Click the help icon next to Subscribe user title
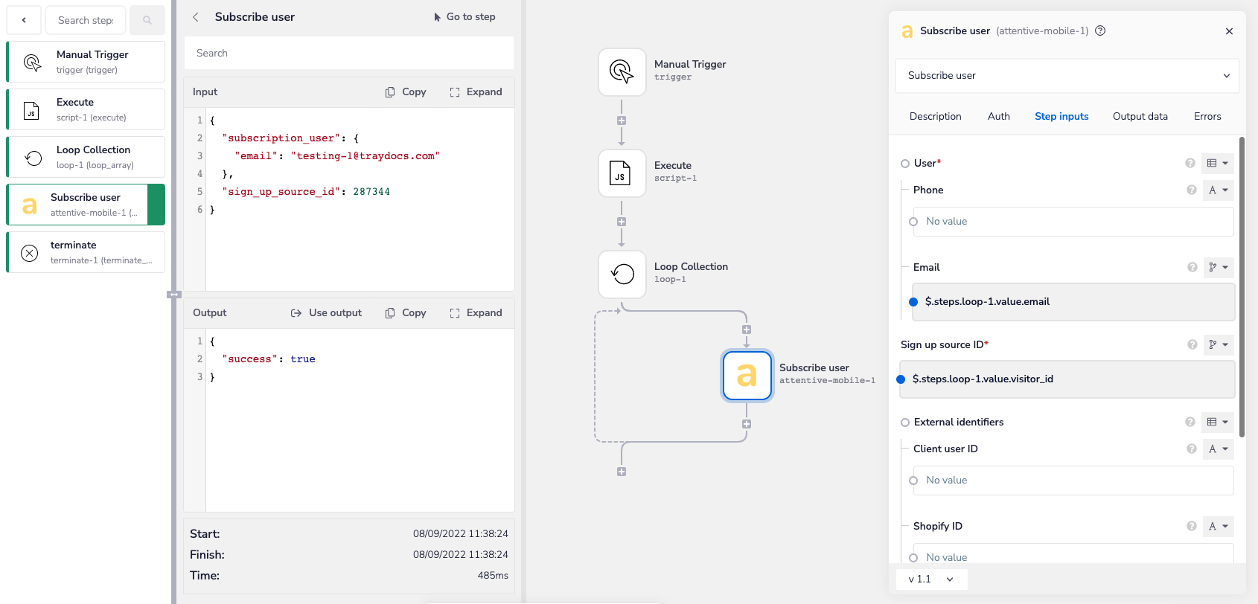Image resolution: width=1258 pixels, height=604 pixels. click(1100, 30)
